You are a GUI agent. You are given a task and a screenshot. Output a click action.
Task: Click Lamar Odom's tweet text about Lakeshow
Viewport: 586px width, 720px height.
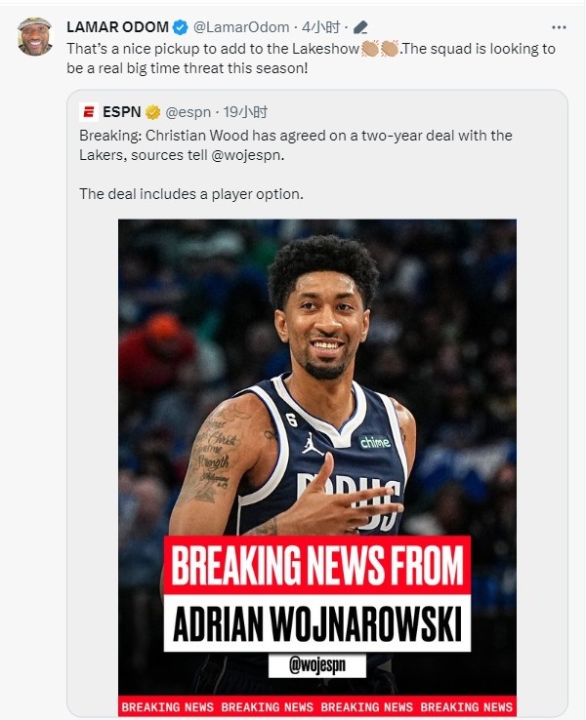312,59
